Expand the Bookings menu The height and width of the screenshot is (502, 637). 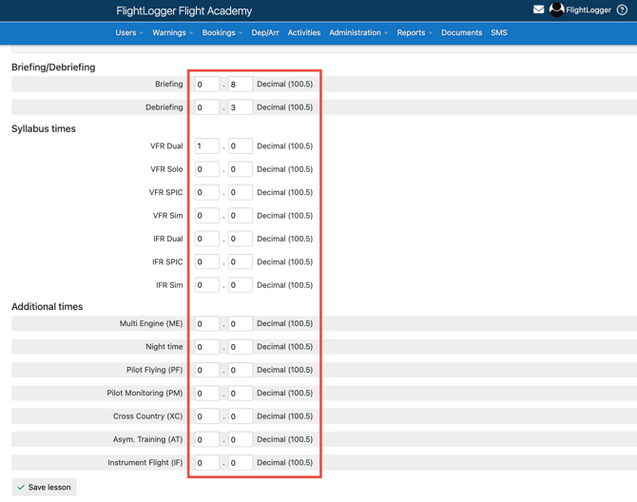tap(222, 32)
